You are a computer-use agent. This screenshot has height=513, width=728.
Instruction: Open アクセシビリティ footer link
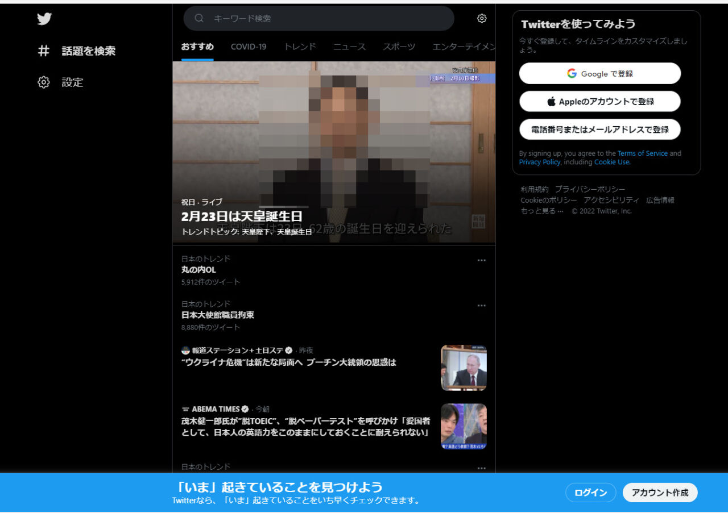[x=611, y=200]
